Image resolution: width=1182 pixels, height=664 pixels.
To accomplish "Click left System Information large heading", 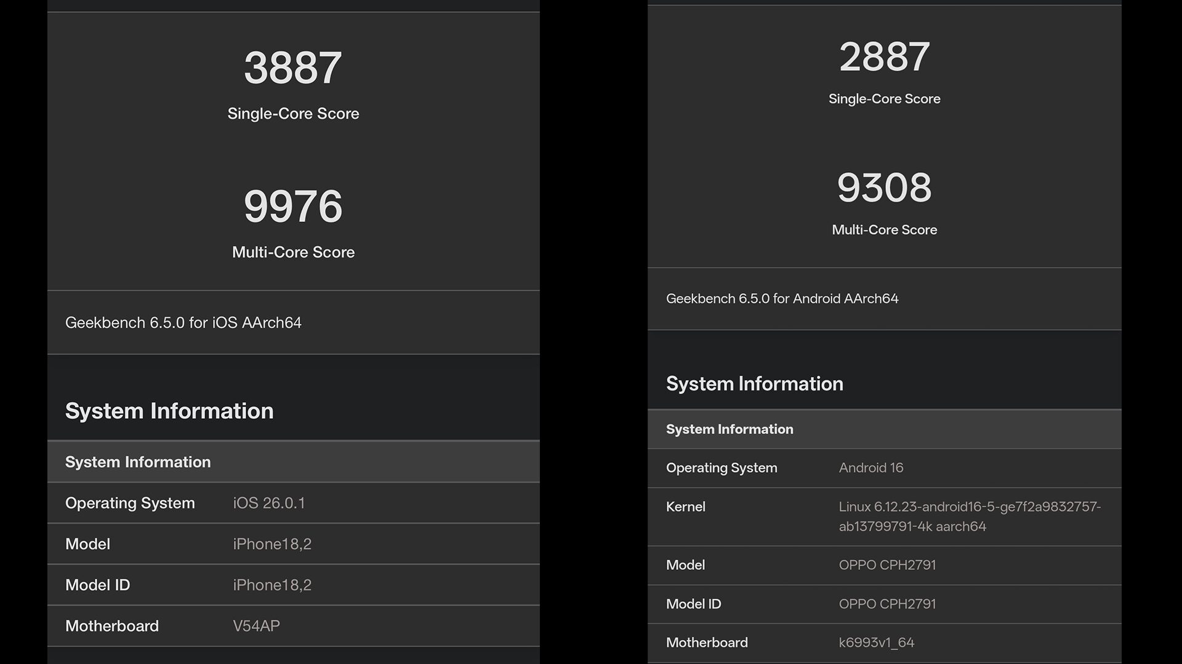I will click(169, 411).
